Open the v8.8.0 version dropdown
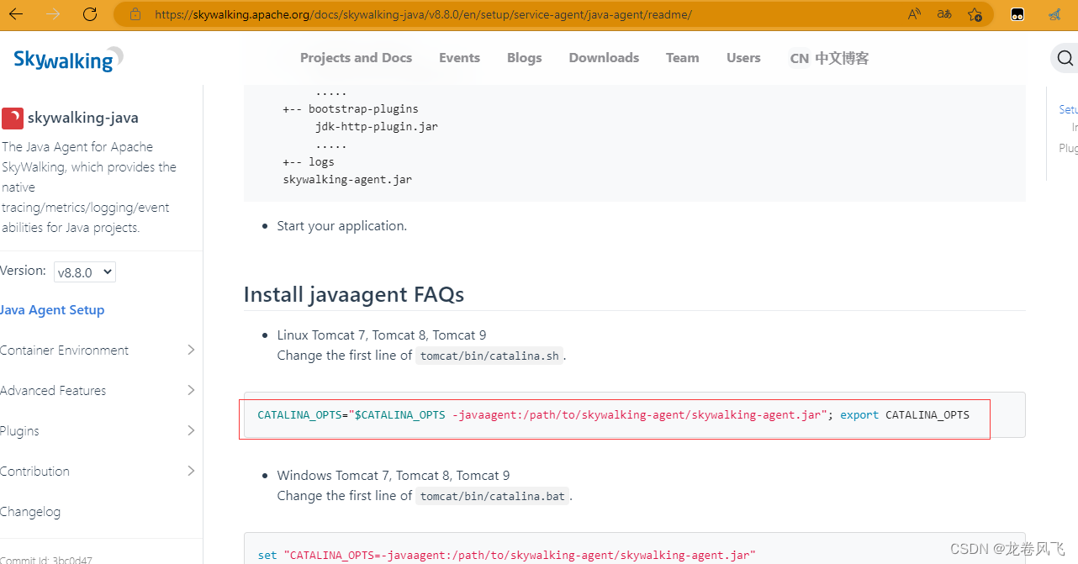 pos(84,271)
